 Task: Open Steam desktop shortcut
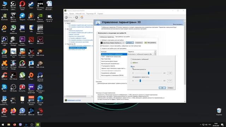(x=31, y=5)
